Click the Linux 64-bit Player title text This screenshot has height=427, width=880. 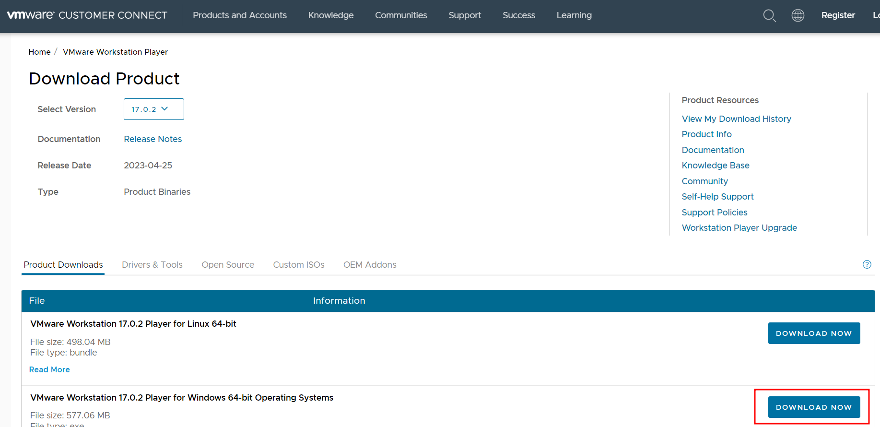coord(133,324)
